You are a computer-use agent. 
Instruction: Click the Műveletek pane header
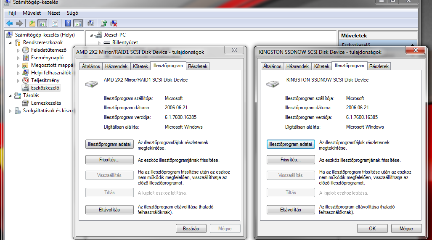click(x=378, y=35)
